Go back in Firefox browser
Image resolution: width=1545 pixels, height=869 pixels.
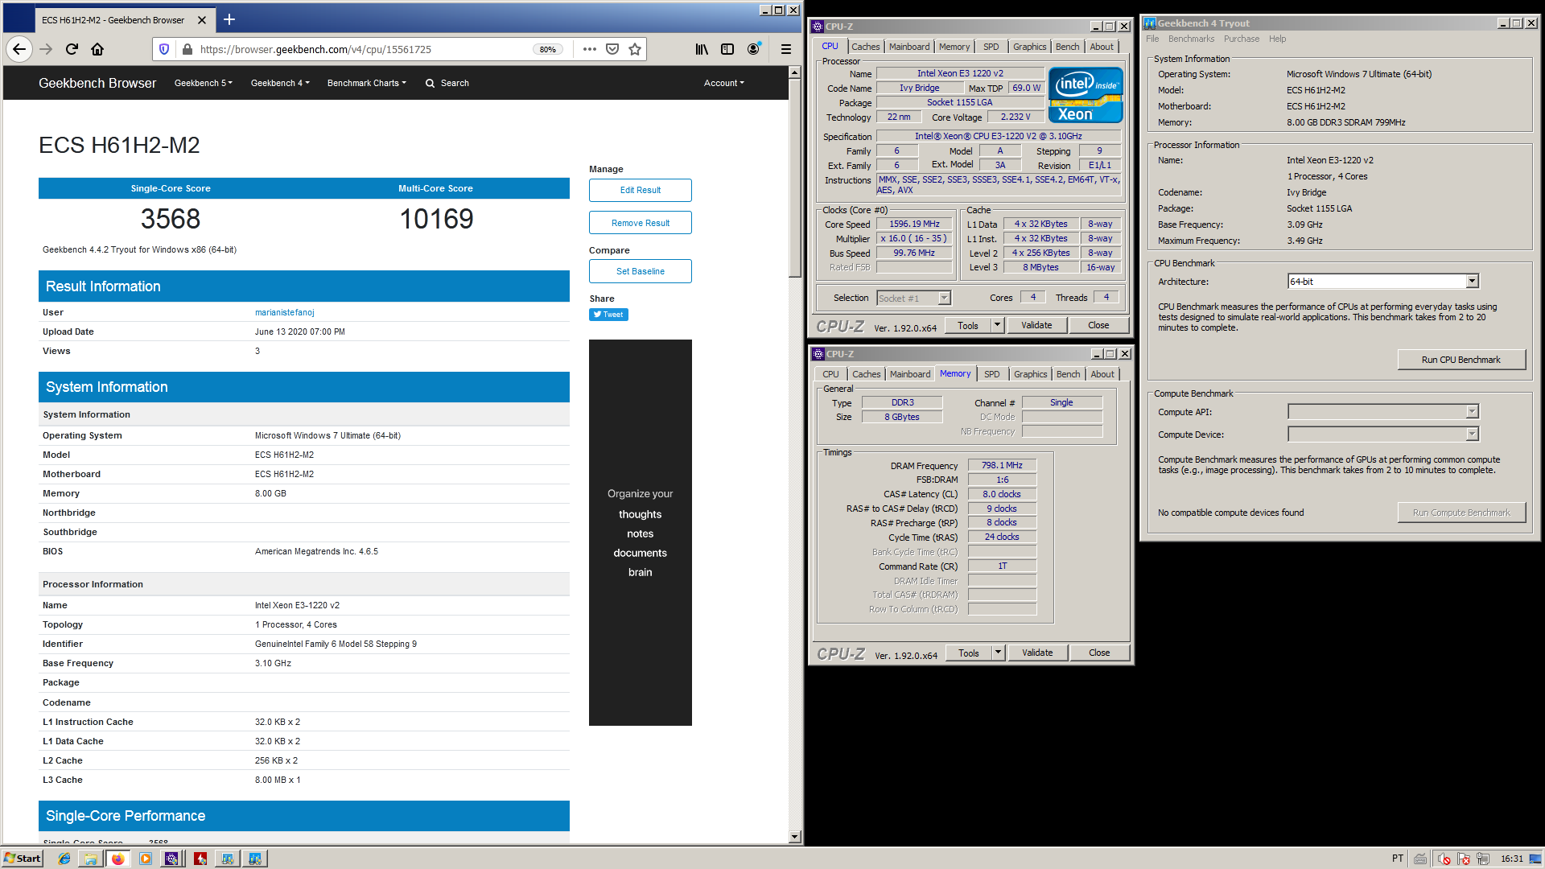click(19, 49)
